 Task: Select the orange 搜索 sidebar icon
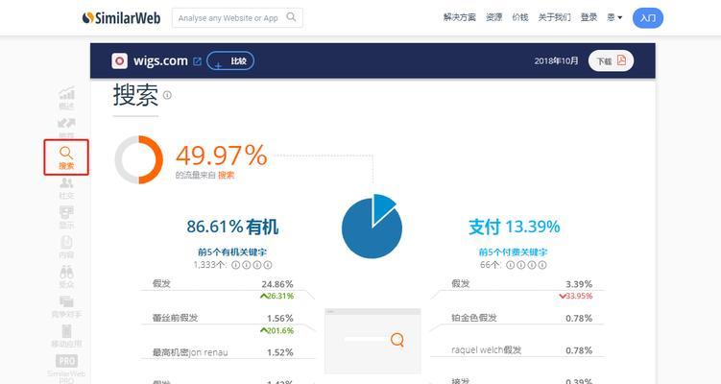pyautogui.click(x=66, y=157)
